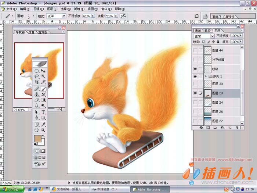Create a new layer from the Layers panel
The image size is (257, 193).
pos(230,128)
